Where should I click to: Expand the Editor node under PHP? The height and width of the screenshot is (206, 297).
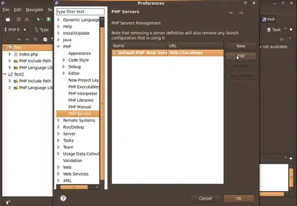point(64,73)
